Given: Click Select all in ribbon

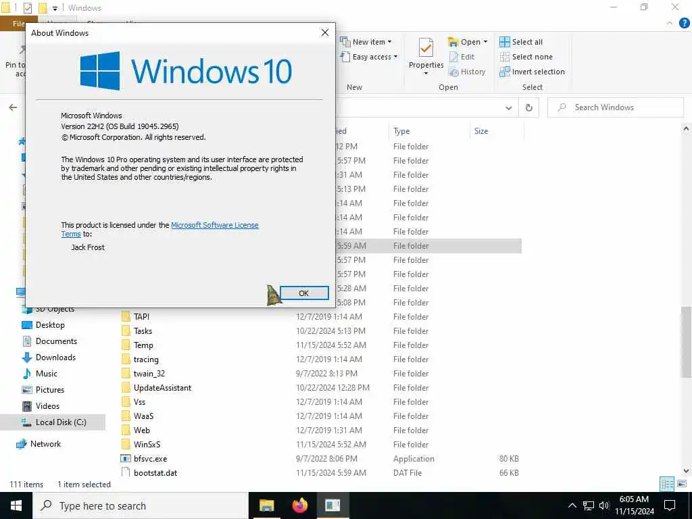Looking at the screenshot, I should tap(521, 42).
